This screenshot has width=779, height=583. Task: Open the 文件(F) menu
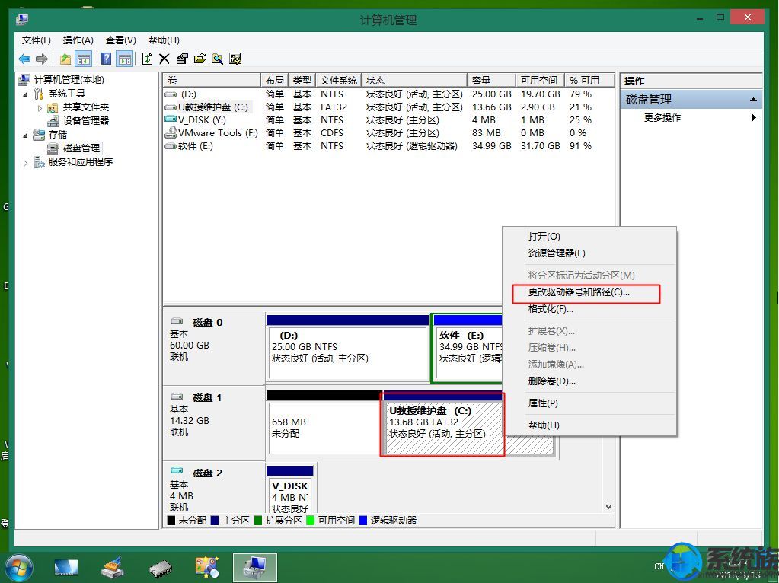(x=37, y=40)
